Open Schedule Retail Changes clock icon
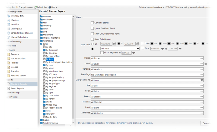 (x=9, y=33)
